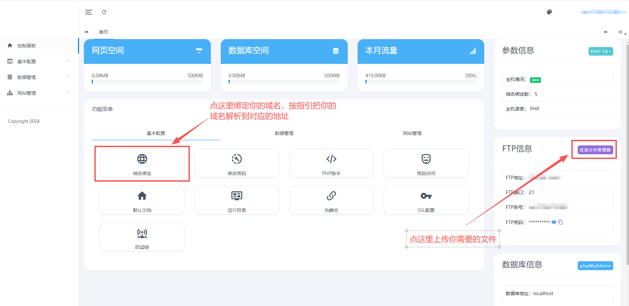Select the 密码访问 mask icon
Viewport: 629px width, 306px height.
(x=426, y=159)
